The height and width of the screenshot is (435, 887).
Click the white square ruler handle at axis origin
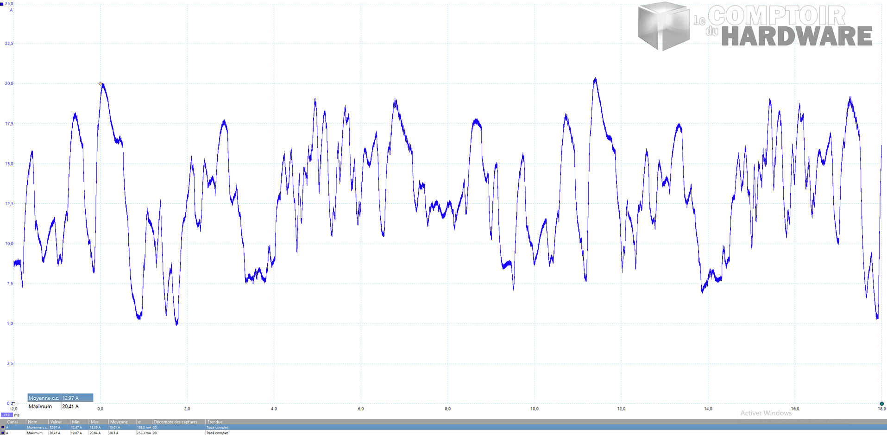pos(13,403)
